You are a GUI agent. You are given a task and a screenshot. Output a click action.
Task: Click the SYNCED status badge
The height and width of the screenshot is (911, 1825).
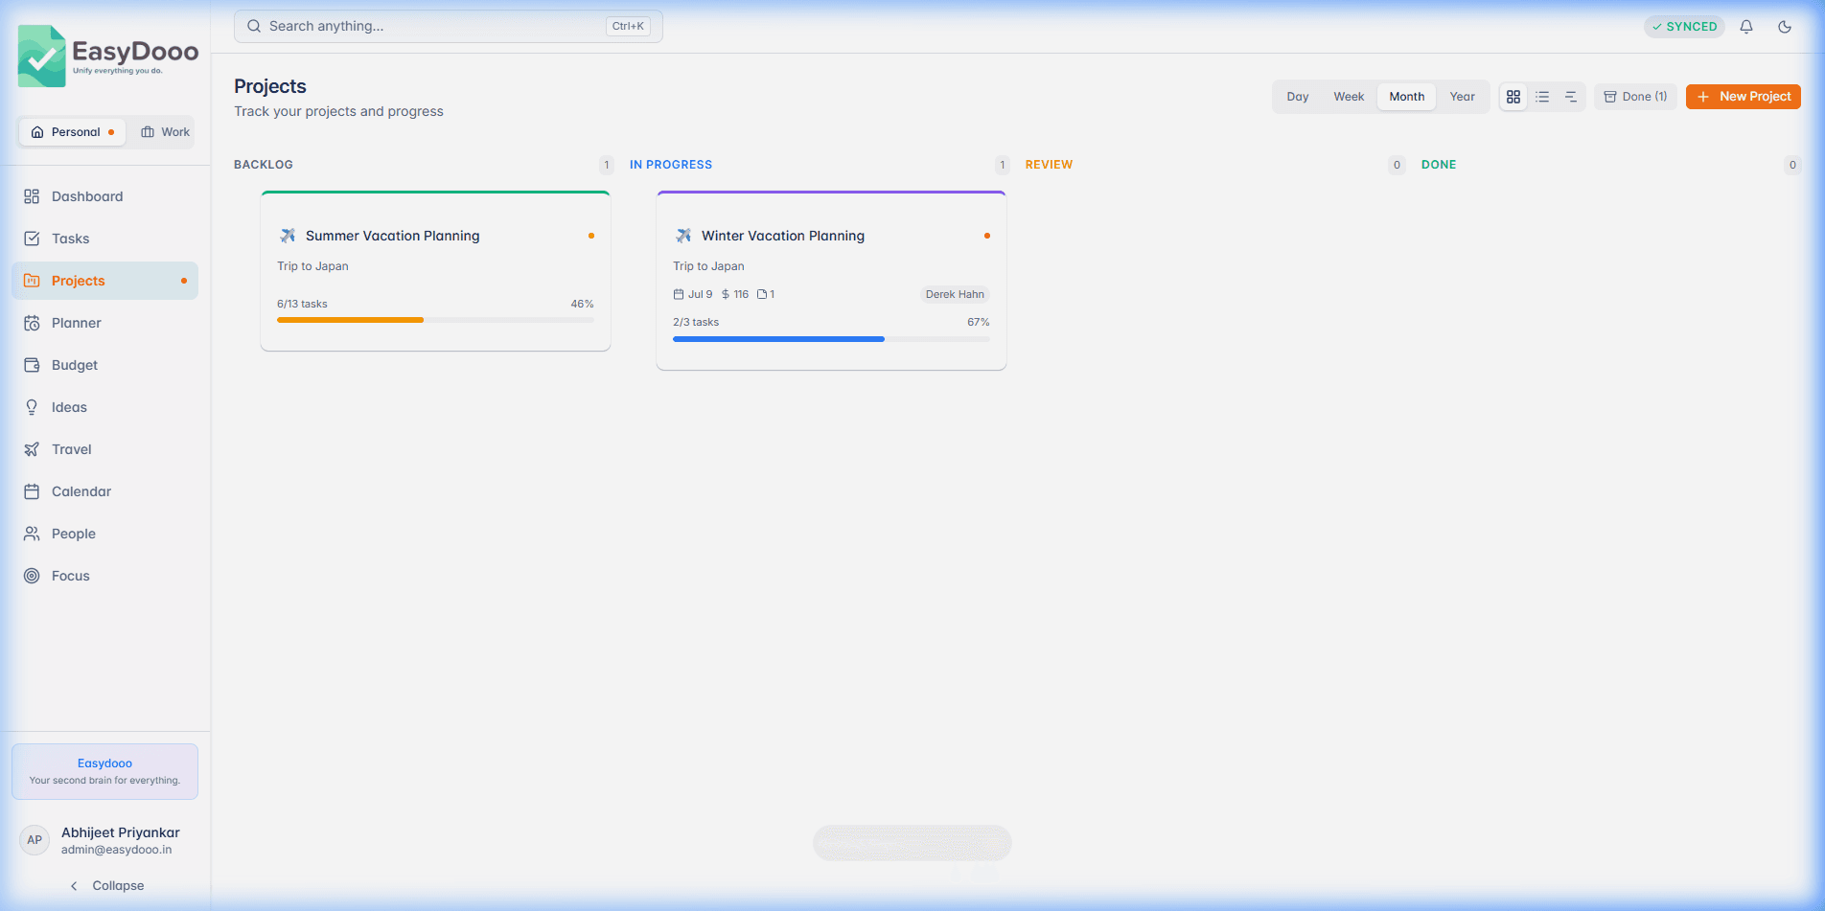[x=1684, y=27]
